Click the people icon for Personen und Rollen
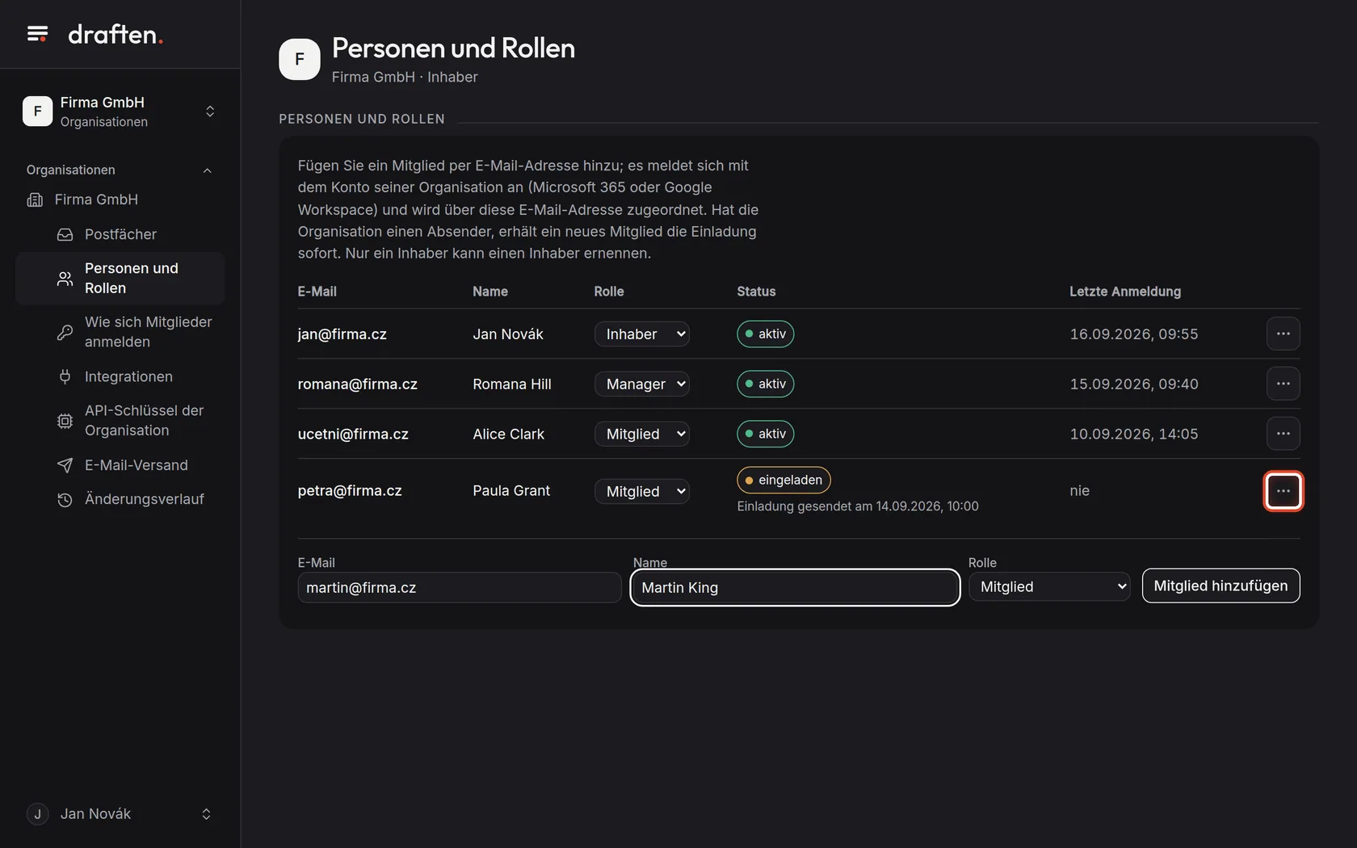 [65, 279]
